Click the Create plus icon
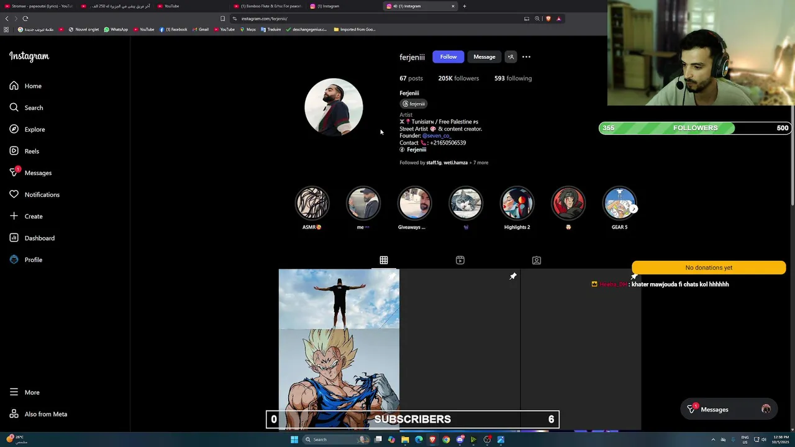This screenshot has height=447, width=795. 14,216
